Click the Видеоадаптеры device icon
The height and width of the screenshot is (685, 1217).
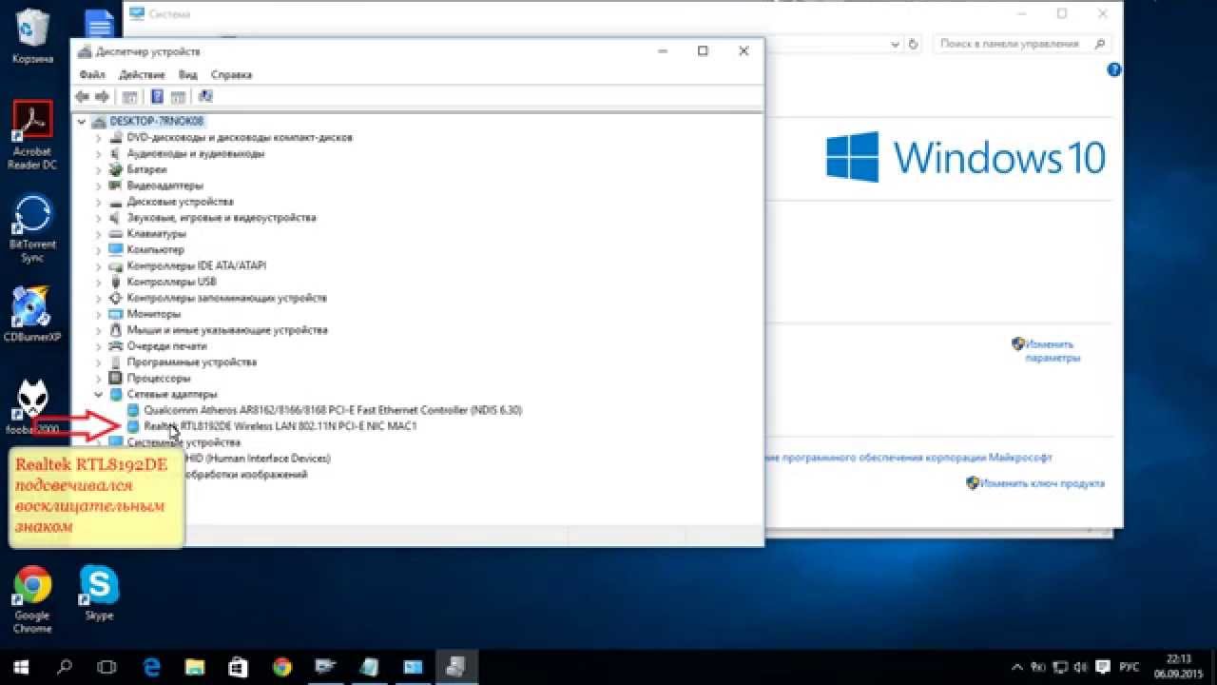coord(117,186)
